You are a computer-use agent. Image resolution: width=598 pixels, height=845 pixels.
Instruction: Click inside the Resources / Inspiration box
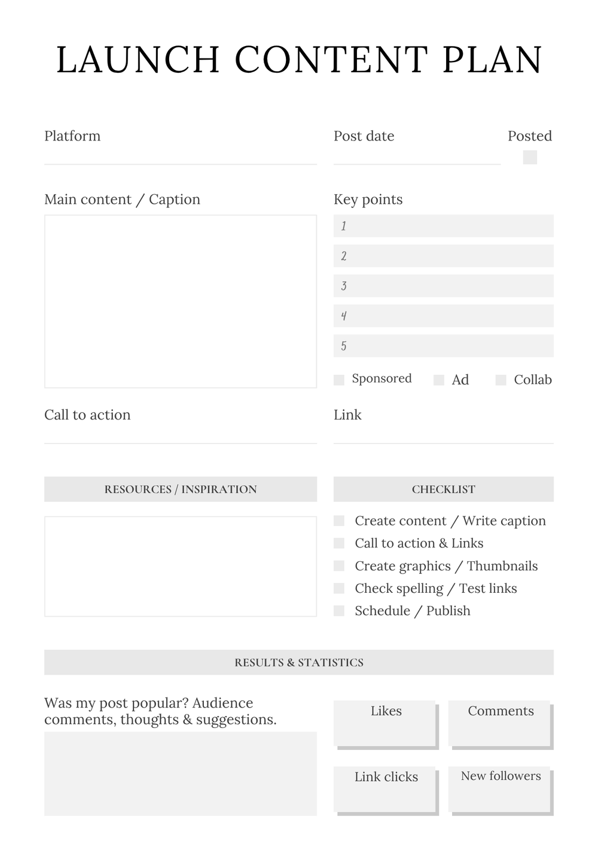coord(180,566)
